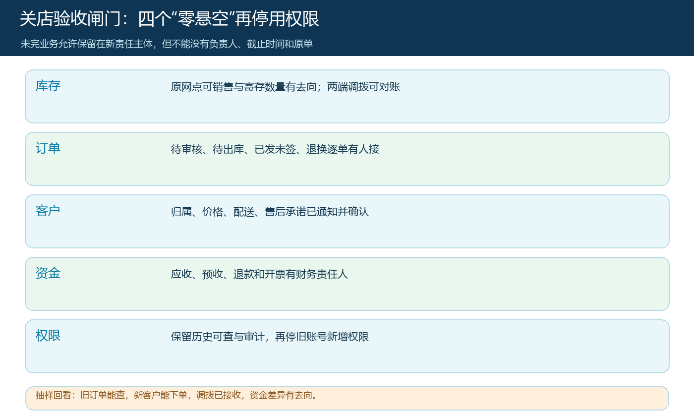Click the slide title 关店验收闸门
This screenshot has width=694, height=414.
[170, 19]
